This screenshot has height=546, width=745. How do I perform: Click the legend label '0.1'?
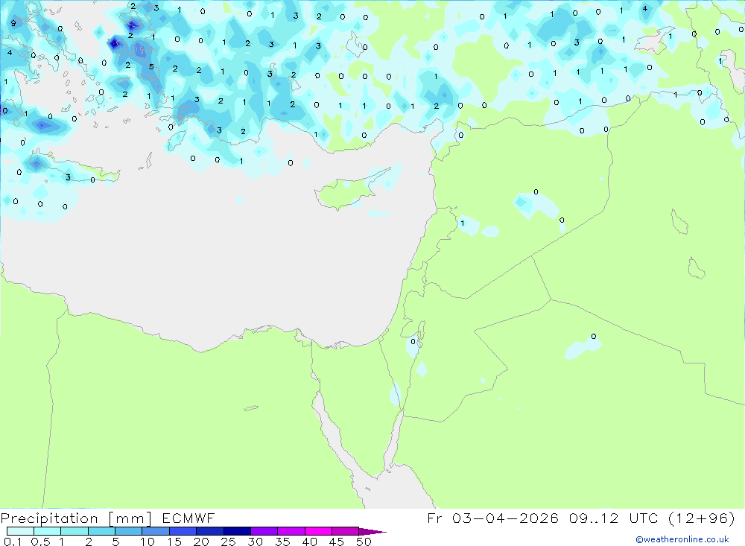[x=13, y=542]
